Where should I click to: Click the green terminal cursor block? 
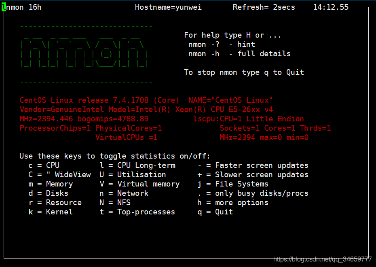pyautogui.click(x=4, y=7)
